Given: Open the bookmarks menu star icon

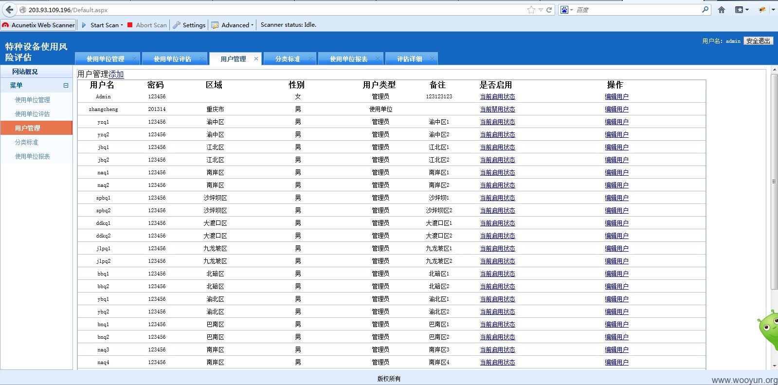Looking at the screenshot, I should click(x=739, y=10).
